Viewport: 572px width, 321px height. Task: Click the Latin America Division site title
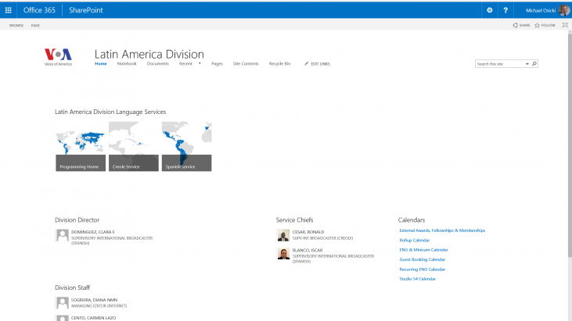[149, 54]
